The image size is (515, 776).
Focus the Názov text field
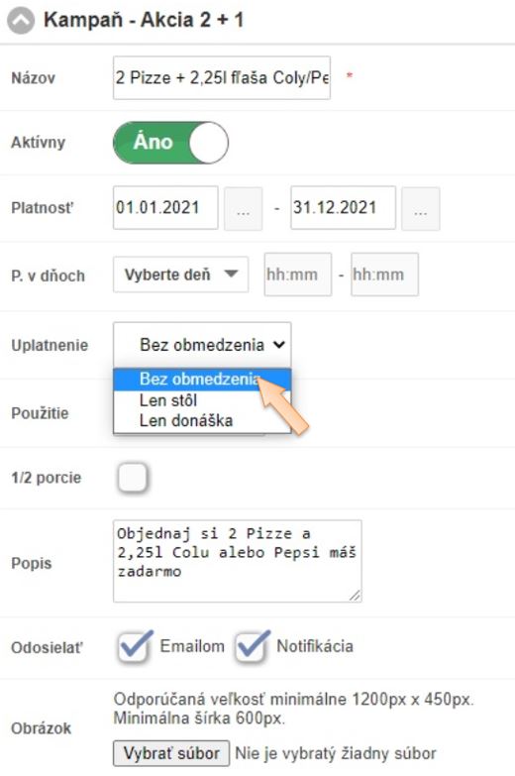pyautogui.click(x=222, y=77)
